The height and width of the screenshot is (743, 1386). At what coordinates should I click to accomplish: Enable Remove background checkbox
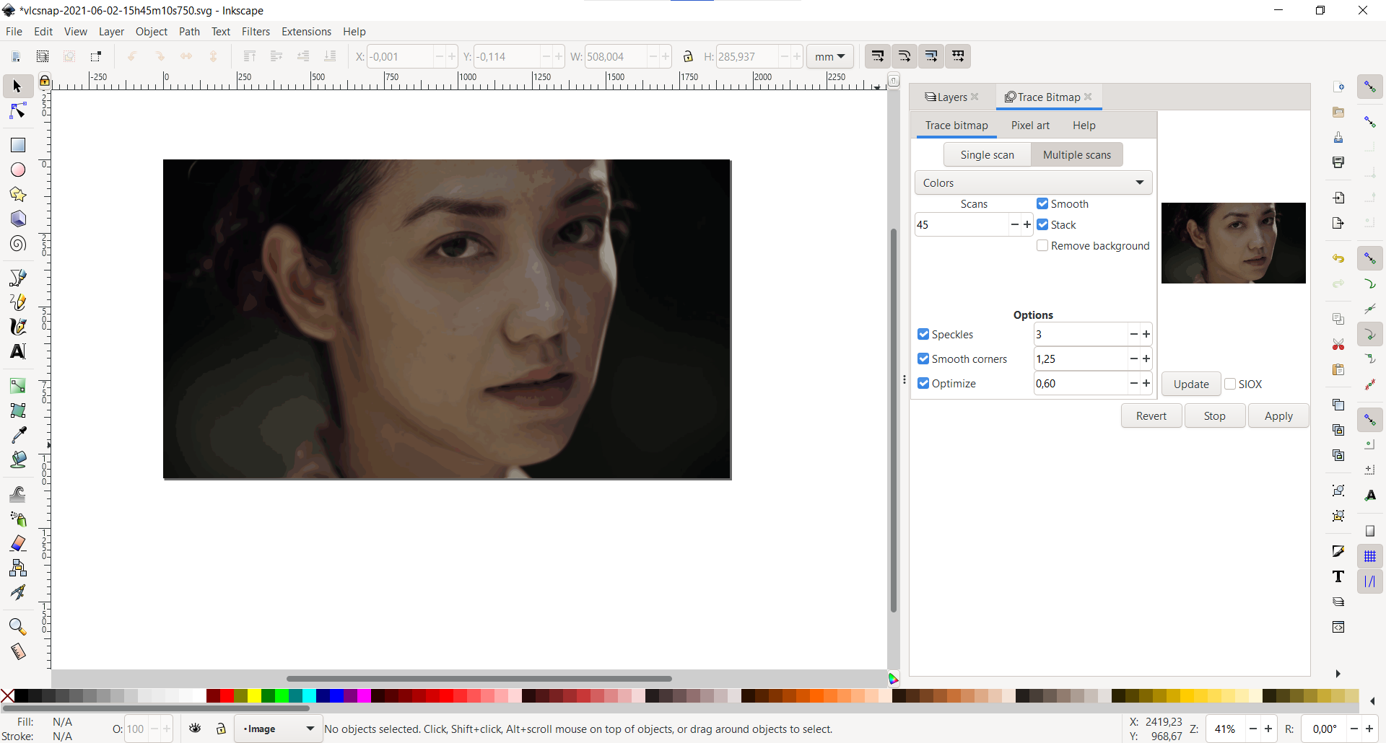[1042, 246]
